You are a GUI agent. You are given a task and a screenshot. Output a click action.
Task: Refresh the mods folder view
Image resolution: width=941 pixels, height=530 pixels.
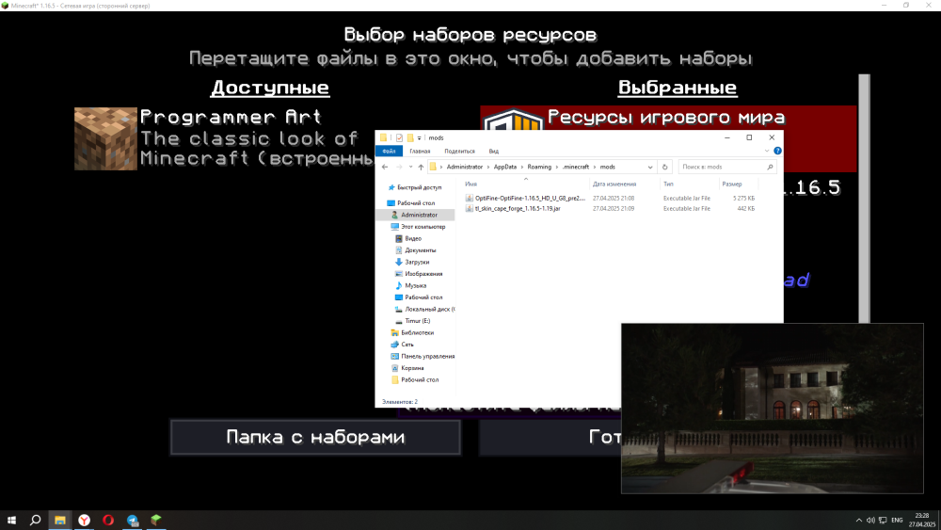[664, 167]
